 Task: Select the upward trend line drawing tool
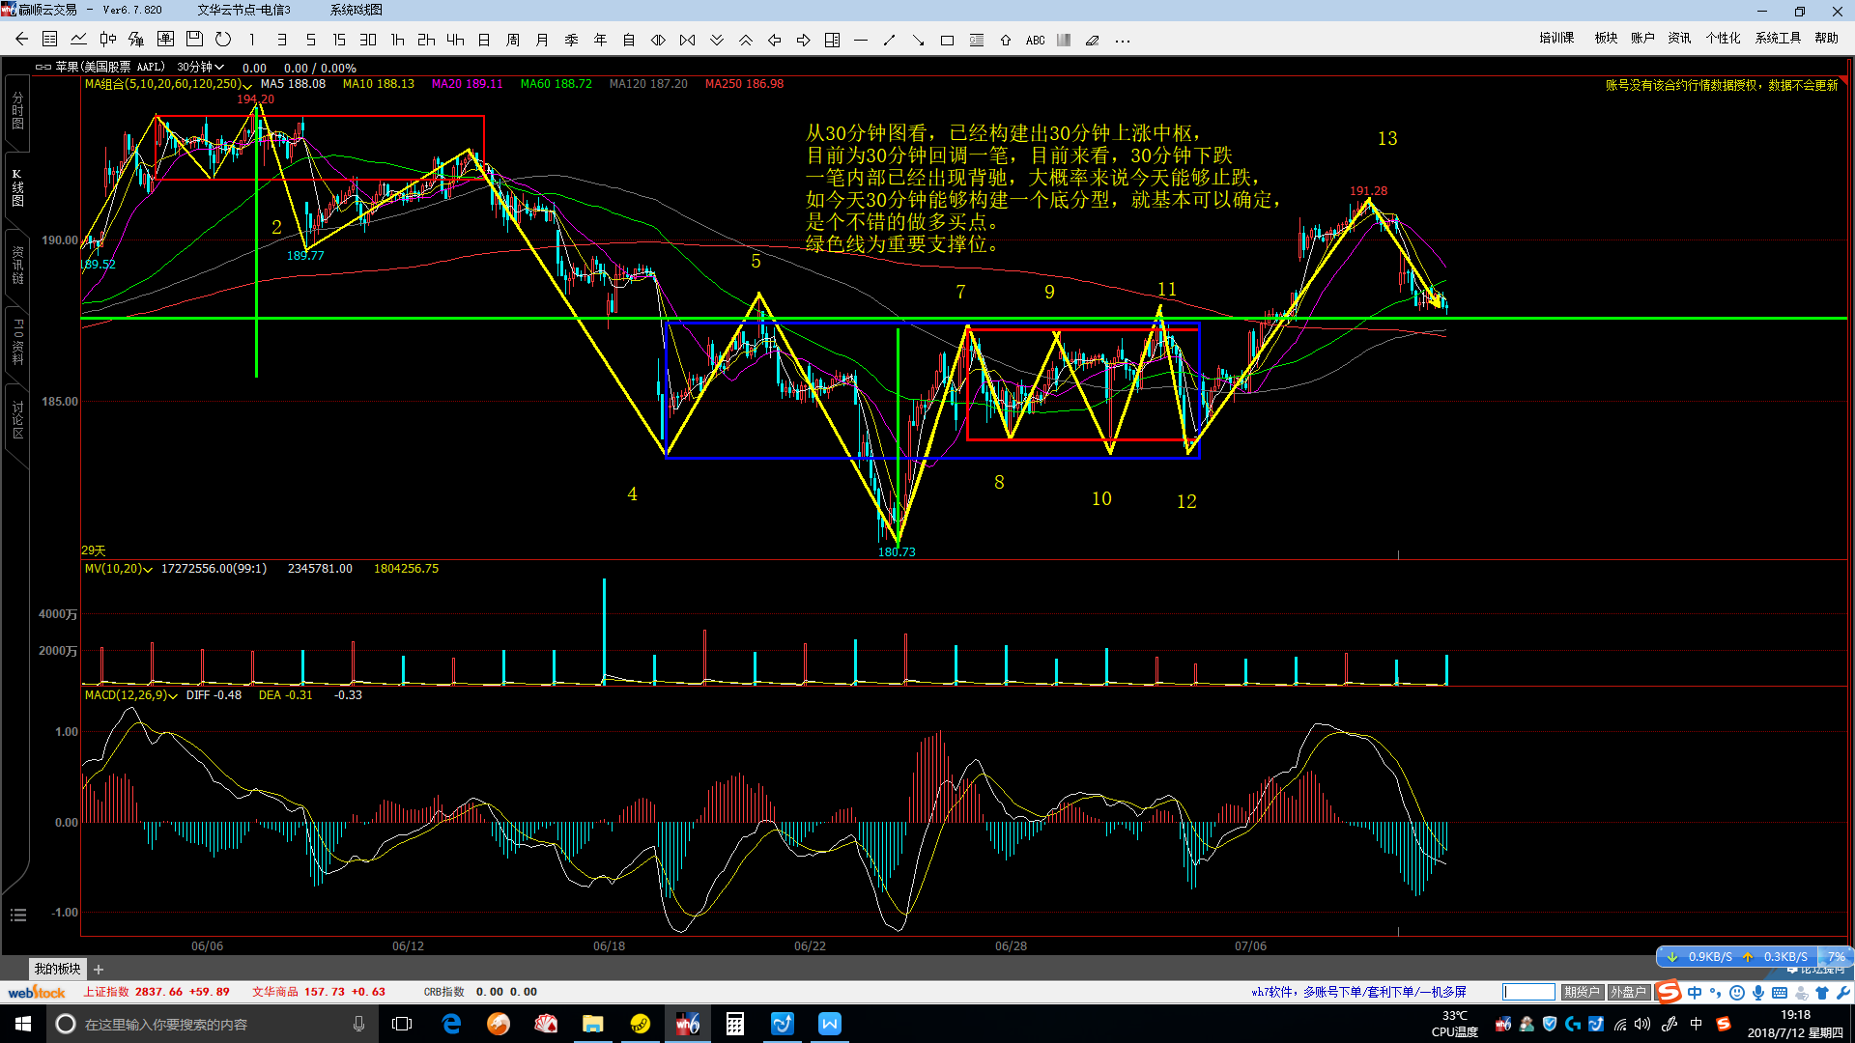point(890,40)
